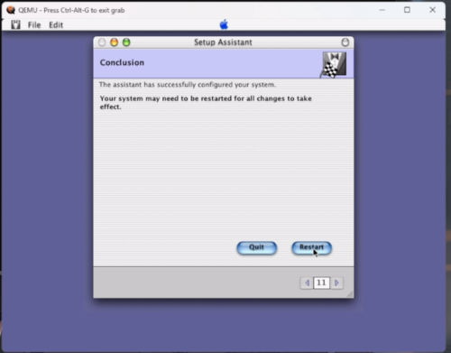The width and height of the screenshot is (451, 353).
Task: Click the blue Apple logo in menu bar
Action: [224, 24]
